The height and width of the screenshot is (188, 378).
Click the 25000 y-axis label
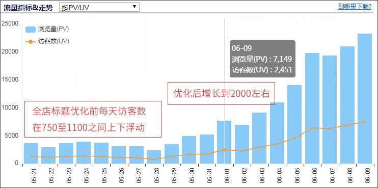point(10,23)
